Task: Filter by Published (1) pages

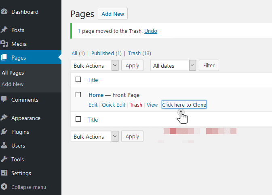Action: click(106, 53)
